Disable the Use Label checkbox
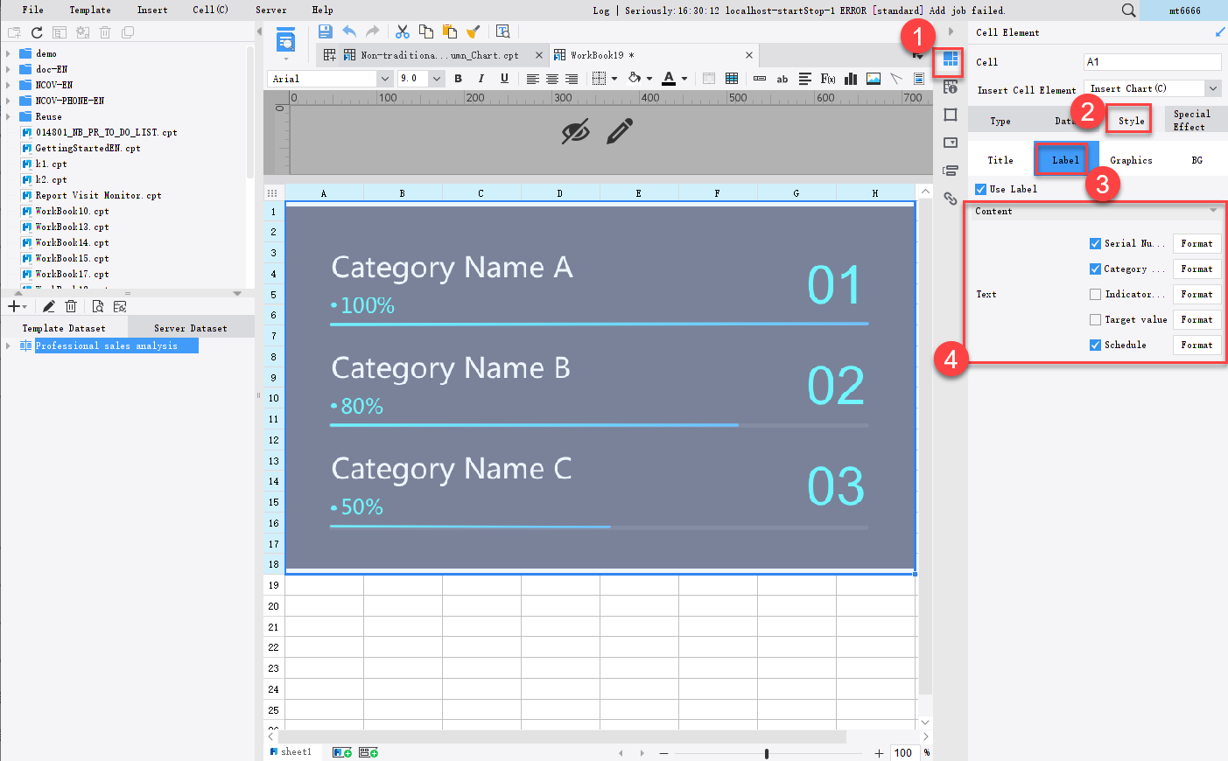Screen dimensions: 1228x761 pos(980,188)
